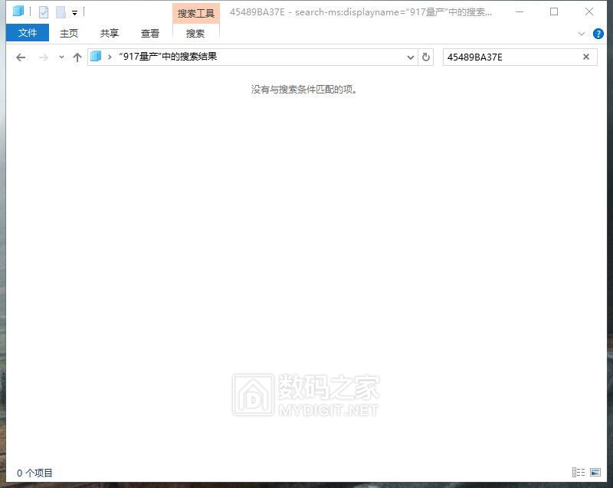The width and height of the screenshot is (613, 488).
Task: Click the search box containing 45489BA37E
Action: (x=510, y=57)
